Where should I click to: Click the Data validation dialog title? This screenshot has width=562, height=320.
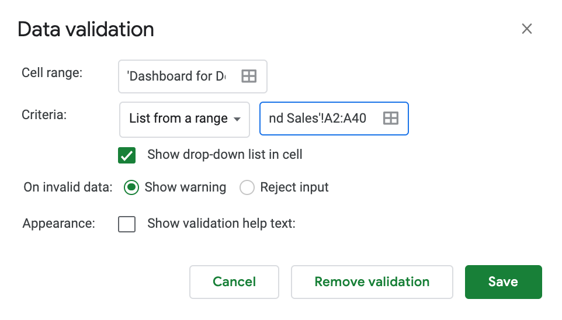86,29
